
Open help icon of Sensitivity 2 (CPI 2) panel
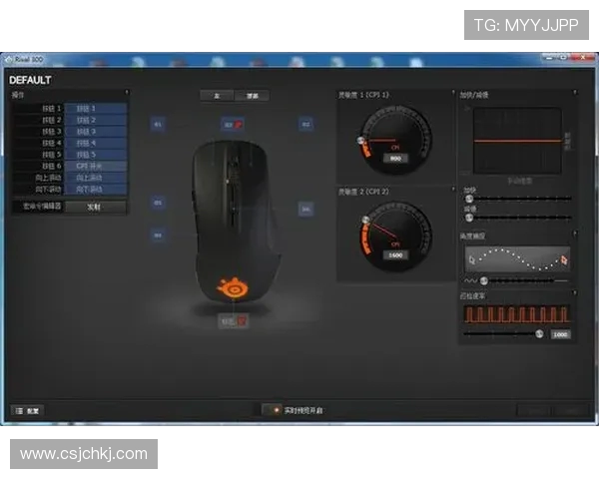tap(453, 189)
